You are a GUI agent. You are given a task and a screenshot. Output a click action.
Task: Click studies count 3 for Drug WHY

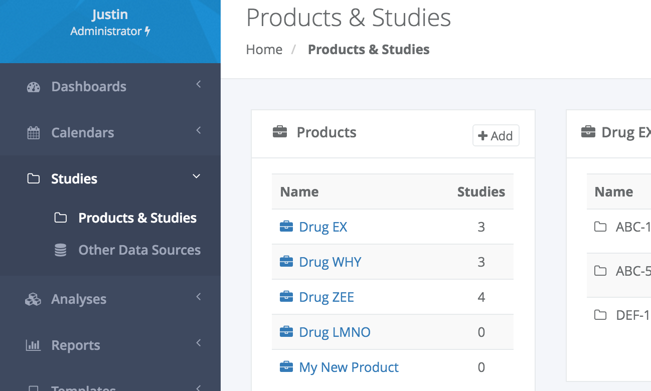click(x=481, y=262)
